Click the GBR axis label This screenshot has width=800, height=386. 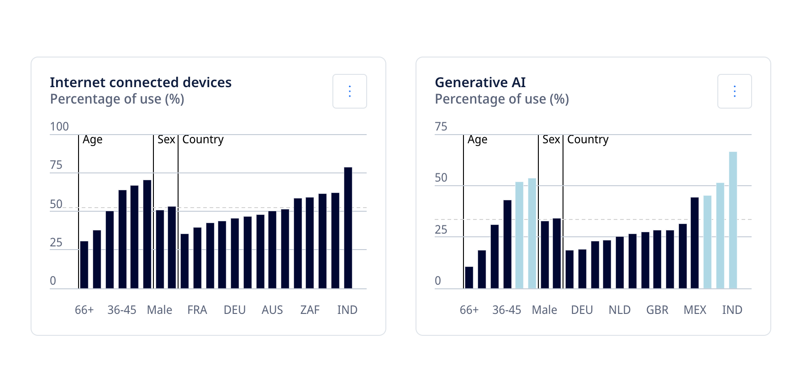point(657,310)
